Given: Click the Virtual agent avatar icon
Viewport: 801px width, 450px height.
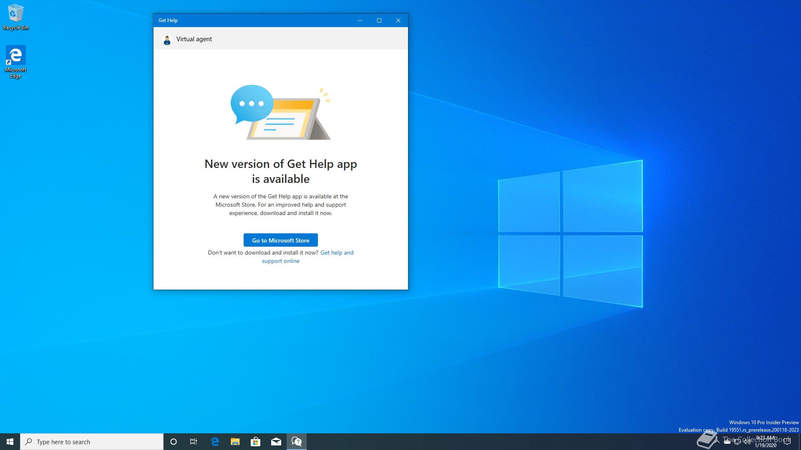Looking at the screenshot, I should click(167, 40).
